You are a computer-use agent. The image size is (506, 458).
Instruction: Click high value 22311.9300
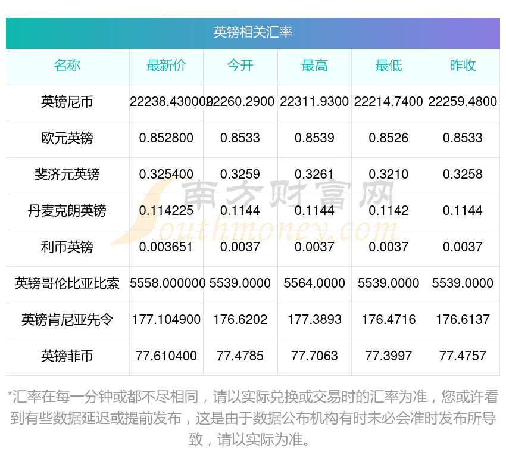(314, 102)
